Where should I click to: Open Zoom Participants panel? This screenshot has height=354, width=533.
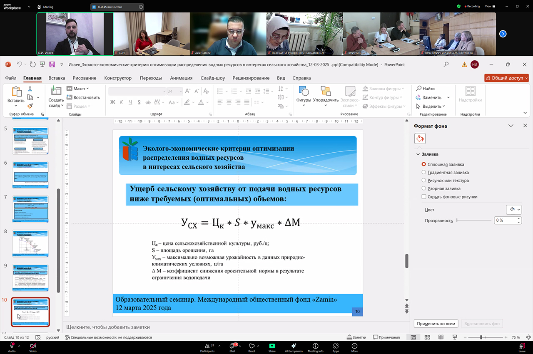tap(207, 347)
